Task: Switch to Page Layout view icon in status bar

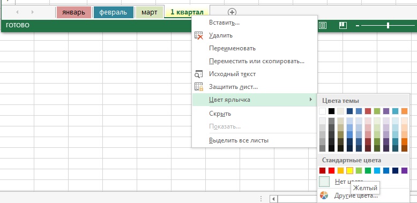Action: [x=323, y=26]
